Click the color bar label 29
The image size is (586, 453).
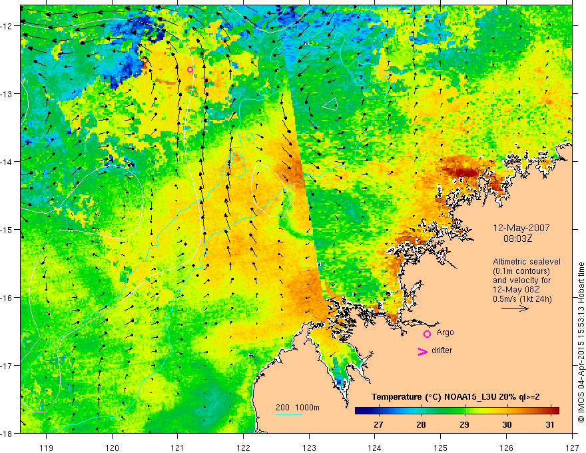pos(464,424)
